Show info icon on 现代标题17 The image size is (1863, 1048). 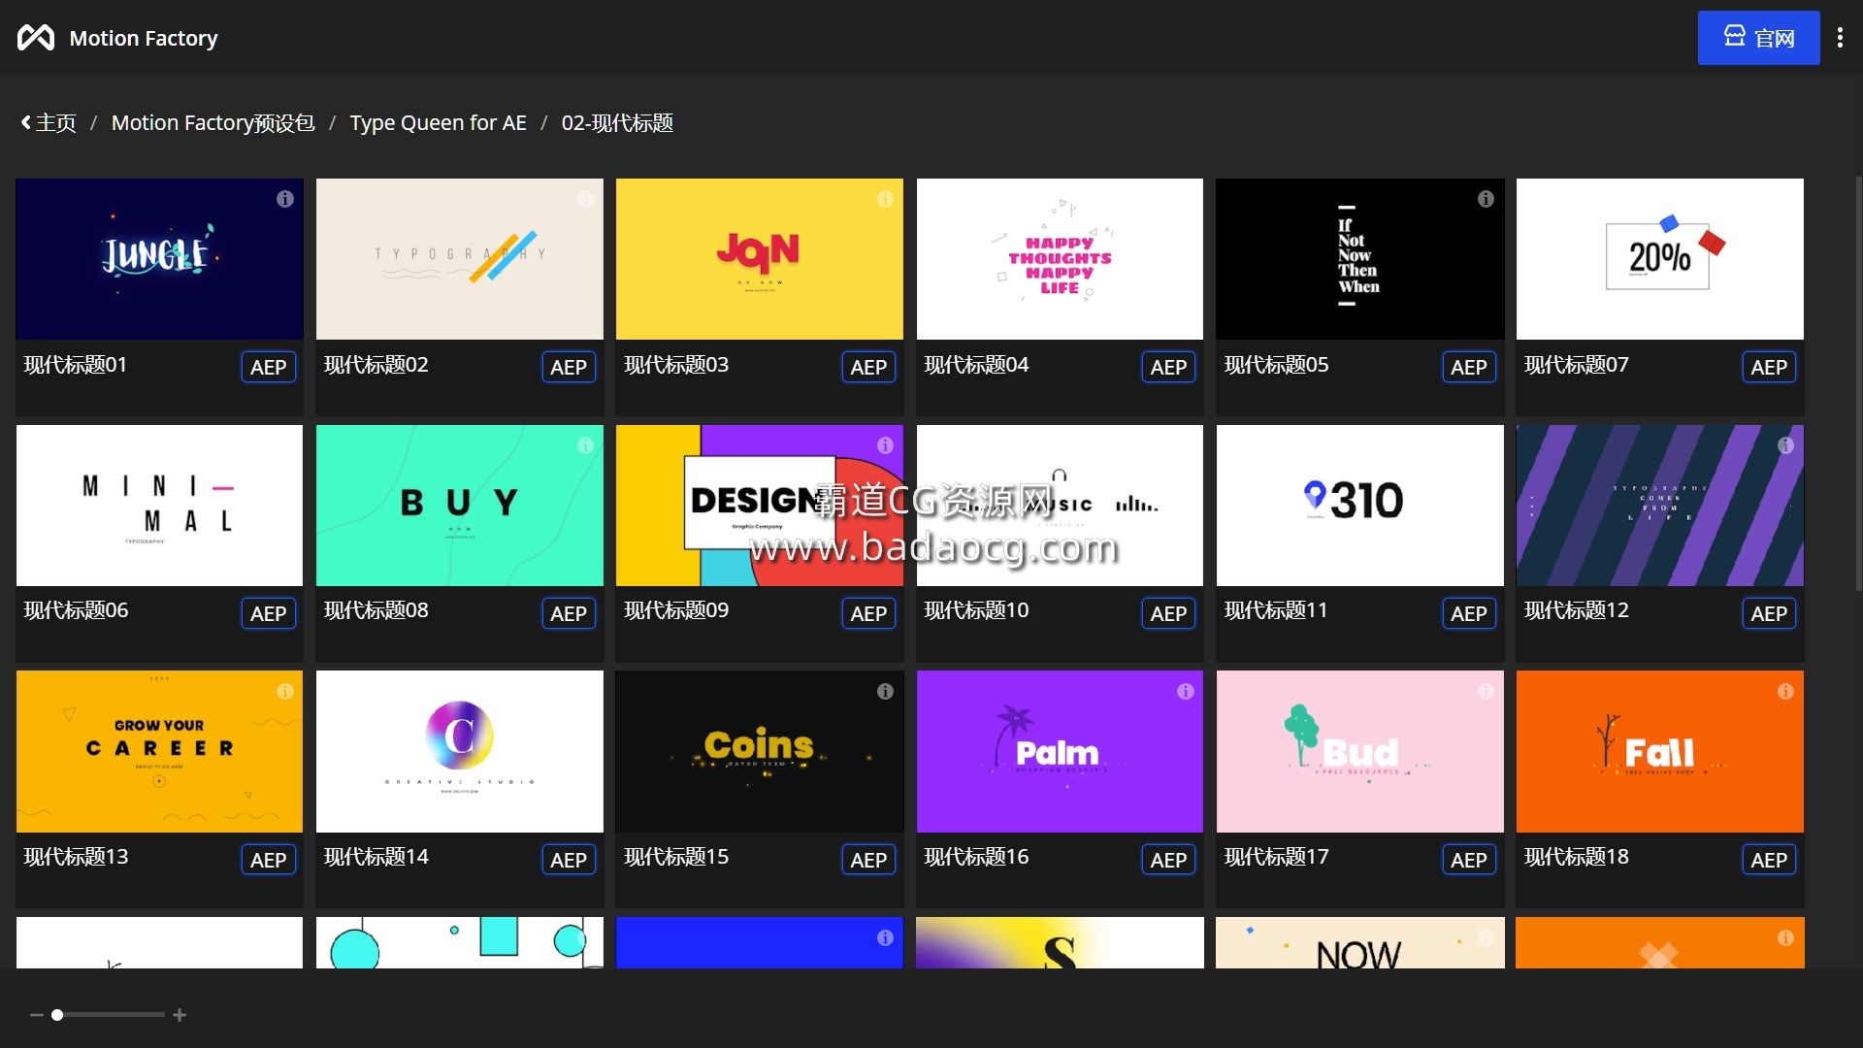point(1486,692)
